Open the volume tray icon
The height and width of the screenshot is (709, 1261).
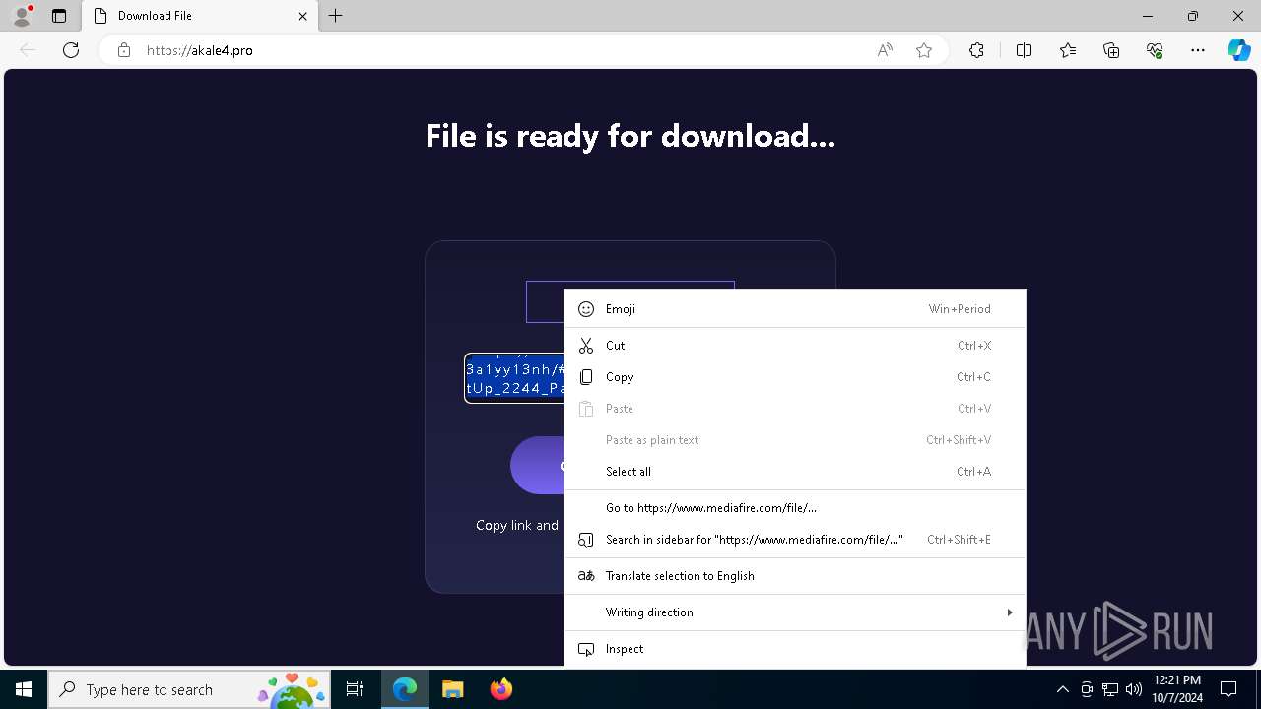[1134, 689]
